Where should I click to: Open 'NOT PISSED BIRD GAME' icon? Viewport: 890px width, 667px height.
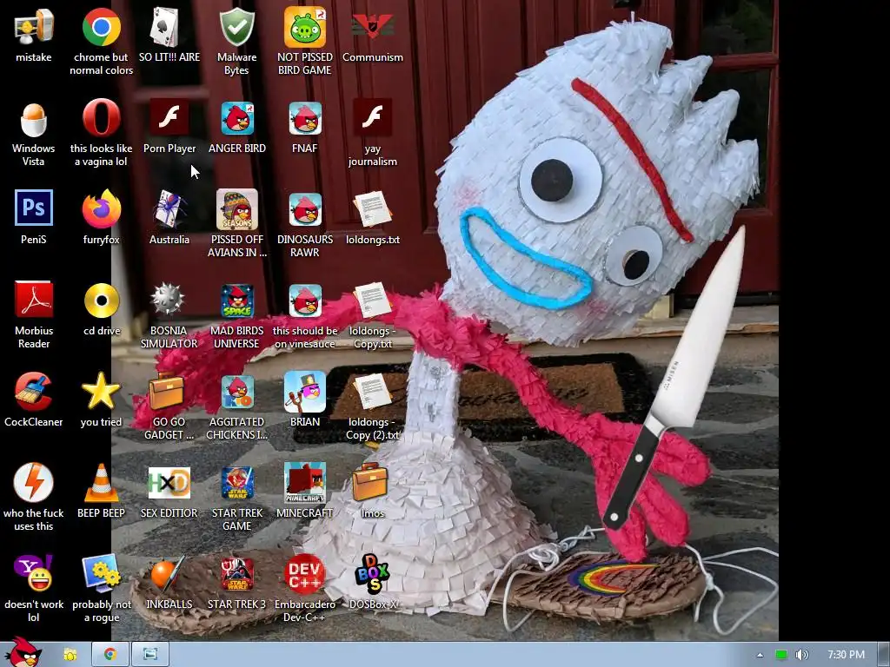305,27
